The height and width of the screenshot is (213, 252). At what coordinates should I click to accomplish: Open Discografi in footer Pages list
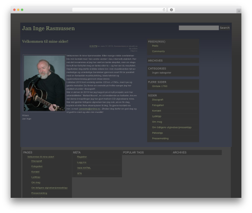[x=36, y=161]
